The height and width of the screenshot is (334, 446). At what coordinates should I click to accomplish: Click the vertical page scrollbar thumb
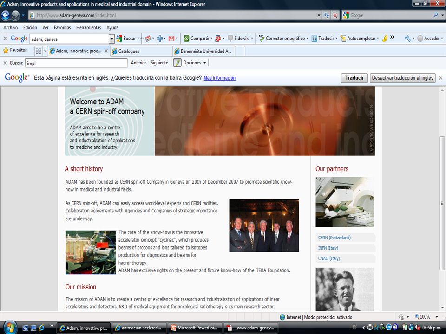[x=442, y=203]
